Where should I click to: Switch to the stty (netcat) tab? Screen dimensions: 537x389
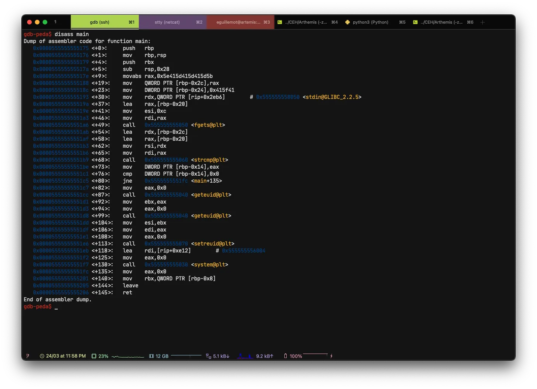tap(172, 22)
